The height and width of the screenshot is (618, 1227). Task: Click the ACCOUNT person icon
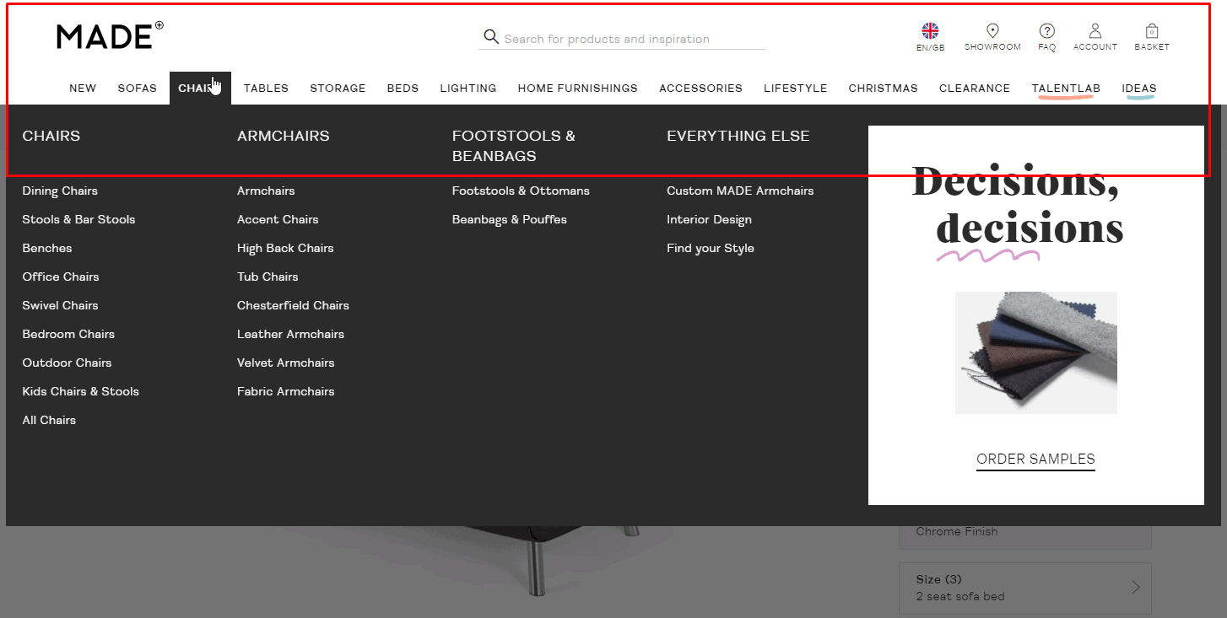(1095, 30)
